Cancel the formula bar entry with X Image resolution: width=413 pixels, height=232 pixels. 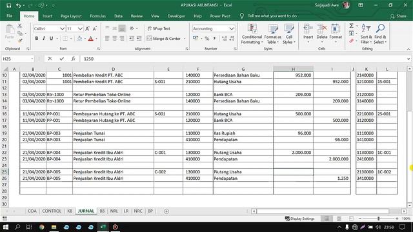[x=50, y=59]
